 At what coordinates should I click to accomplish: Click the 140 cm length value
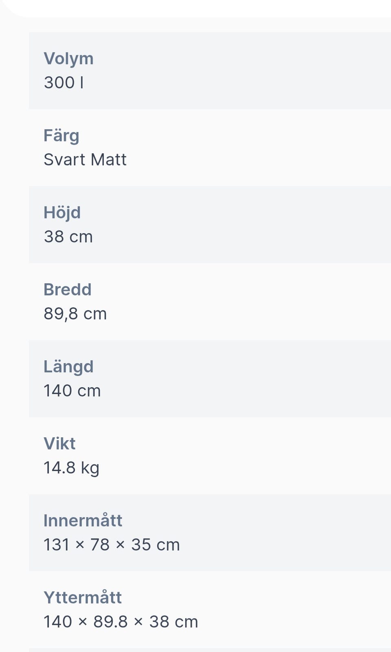coord(72,391)
